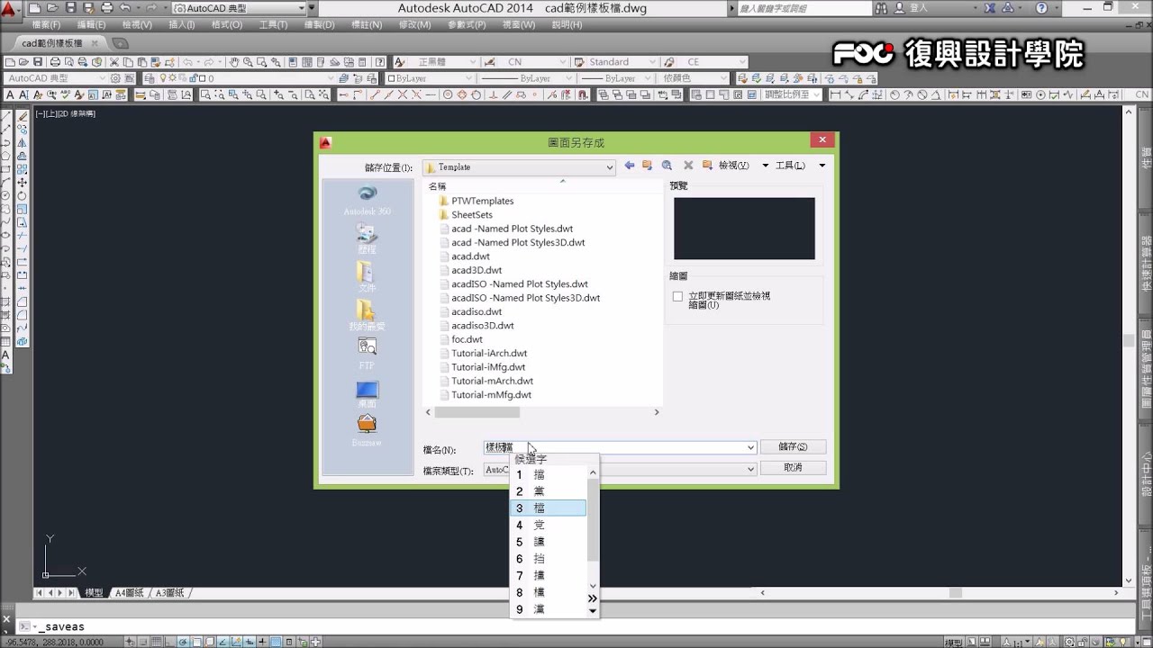Screen dimensions: 1153x648
Task: Toggle update sheet thumbnails checkbox (立即更新圖紙並檢視縮圖)
Action: (x=677, y=296)
